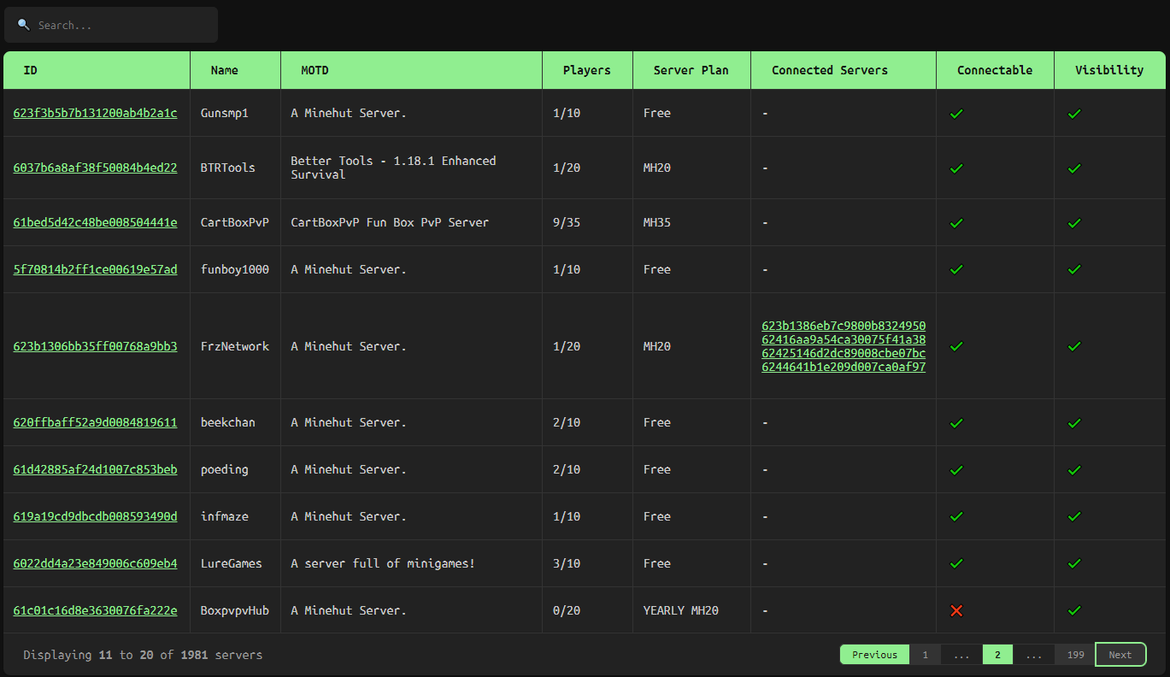The height and width of the screenshot is (677, 1170).
Task: Sort by the Server Plan column header
Action: pyautogui.click(x=691, y=70)
